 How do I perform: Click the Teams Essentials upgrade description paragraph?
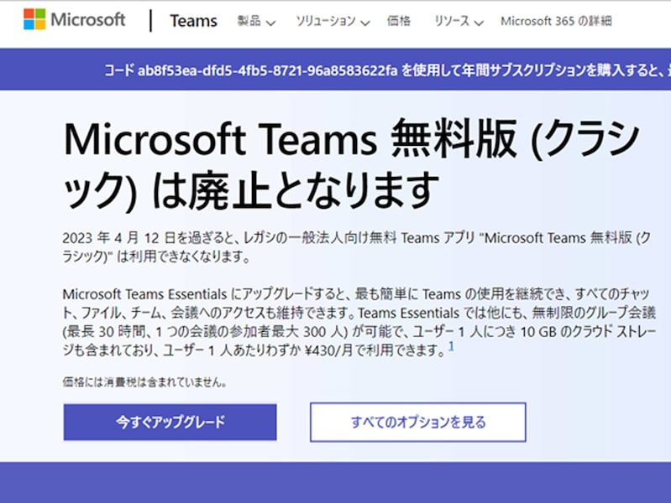click(x=359, y=322)
